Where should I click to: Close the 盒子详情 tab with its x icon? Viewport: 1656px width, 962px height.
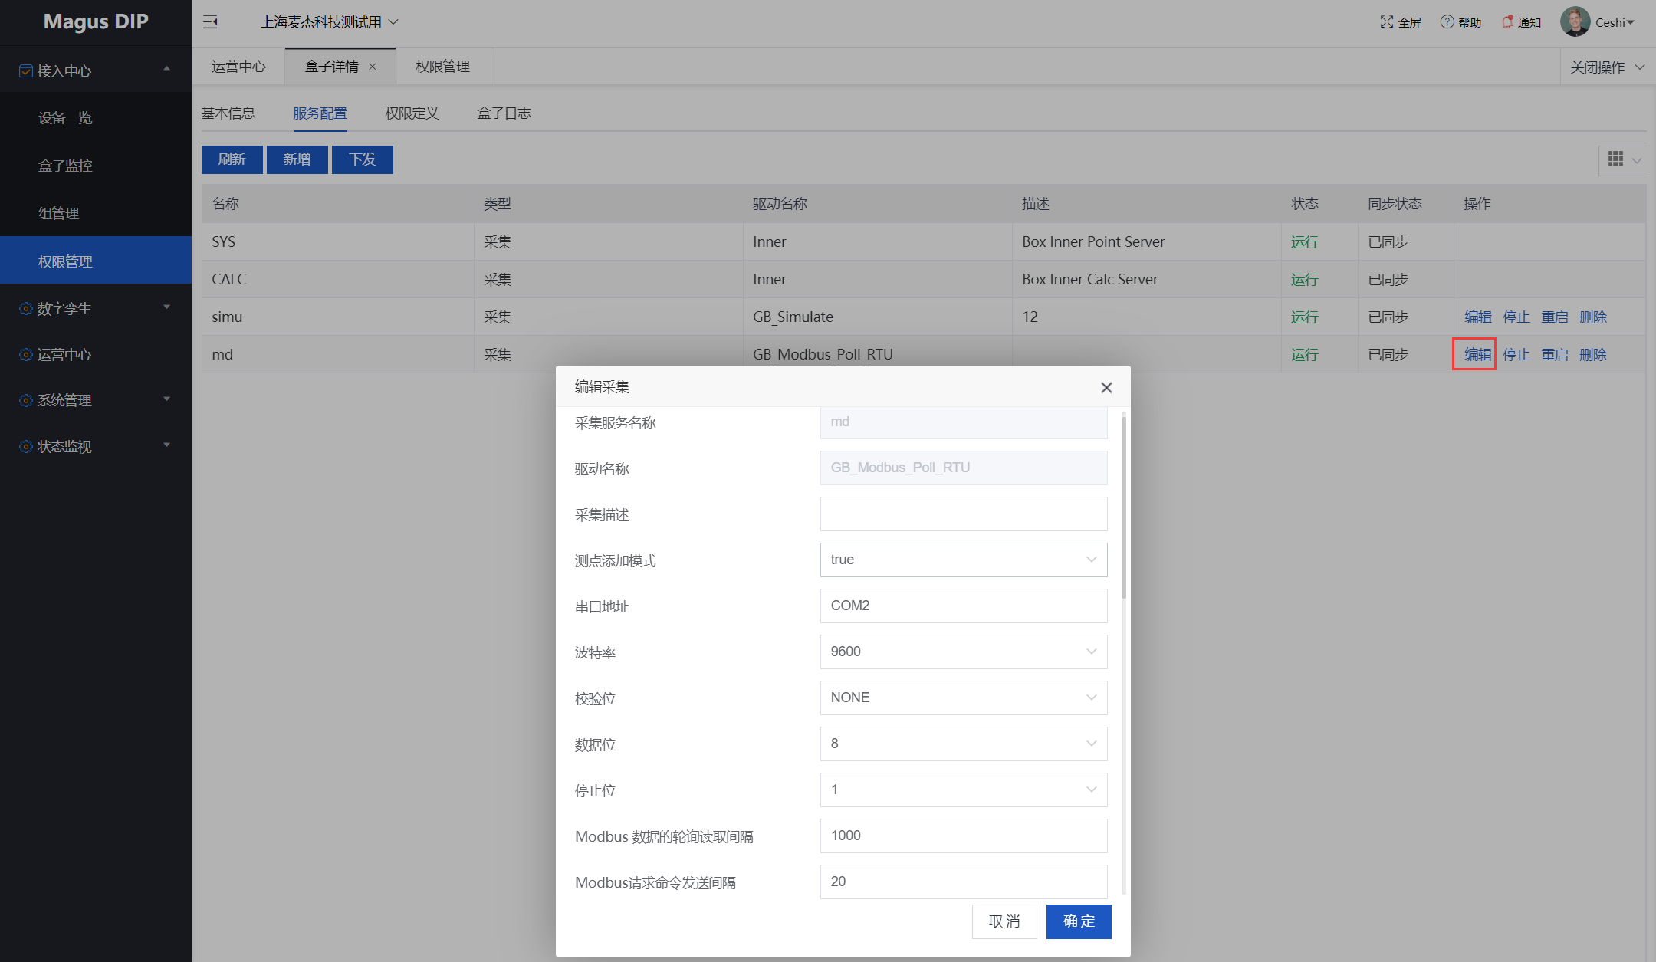coord(373,67)
